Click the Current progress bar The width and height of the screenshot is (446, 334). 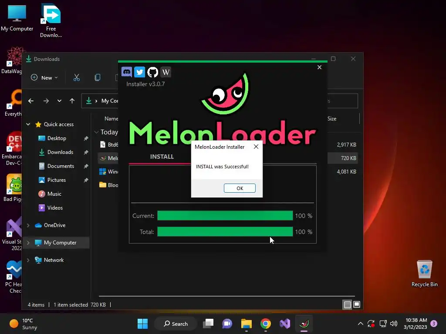point(225,216)
